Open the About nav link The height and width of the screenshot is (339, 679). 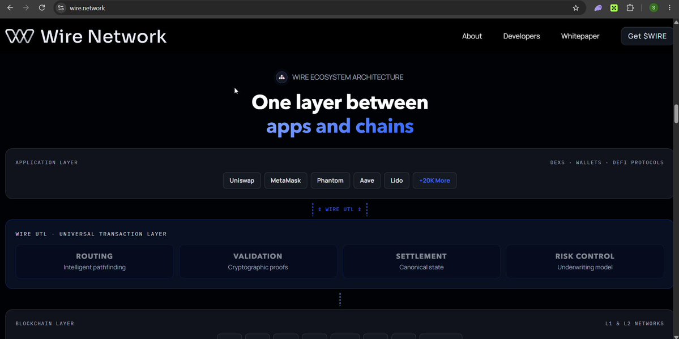point(472,36)
